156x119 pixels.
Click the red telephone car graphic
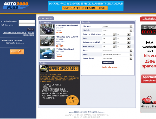tap(149, 100)
